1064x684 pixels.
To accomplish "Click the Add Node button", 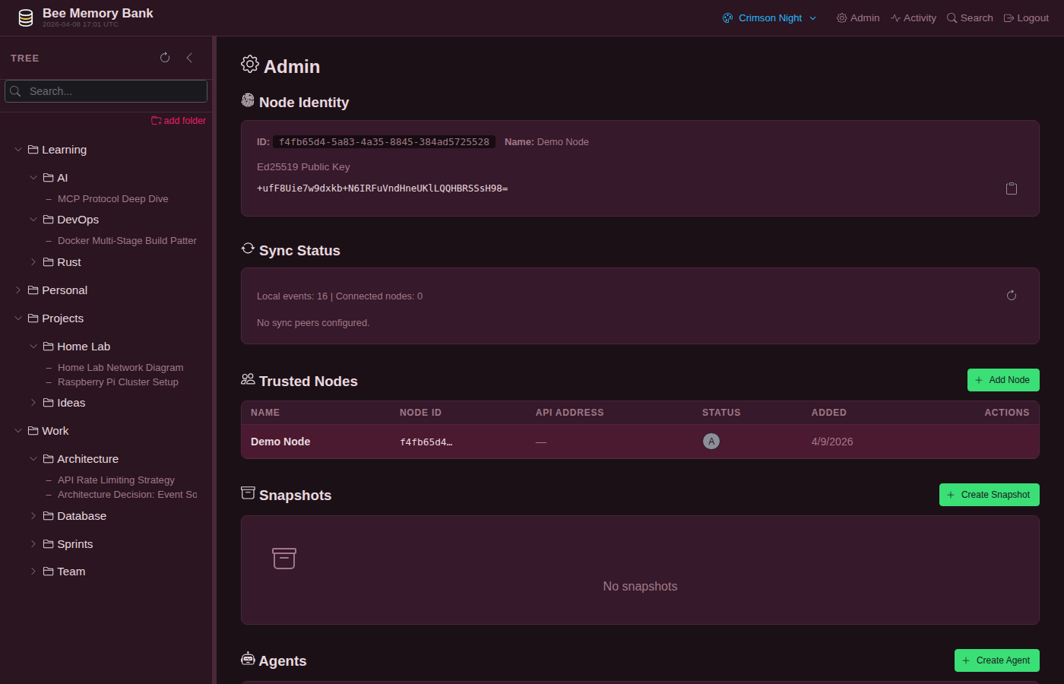I will click(1003, 380).
